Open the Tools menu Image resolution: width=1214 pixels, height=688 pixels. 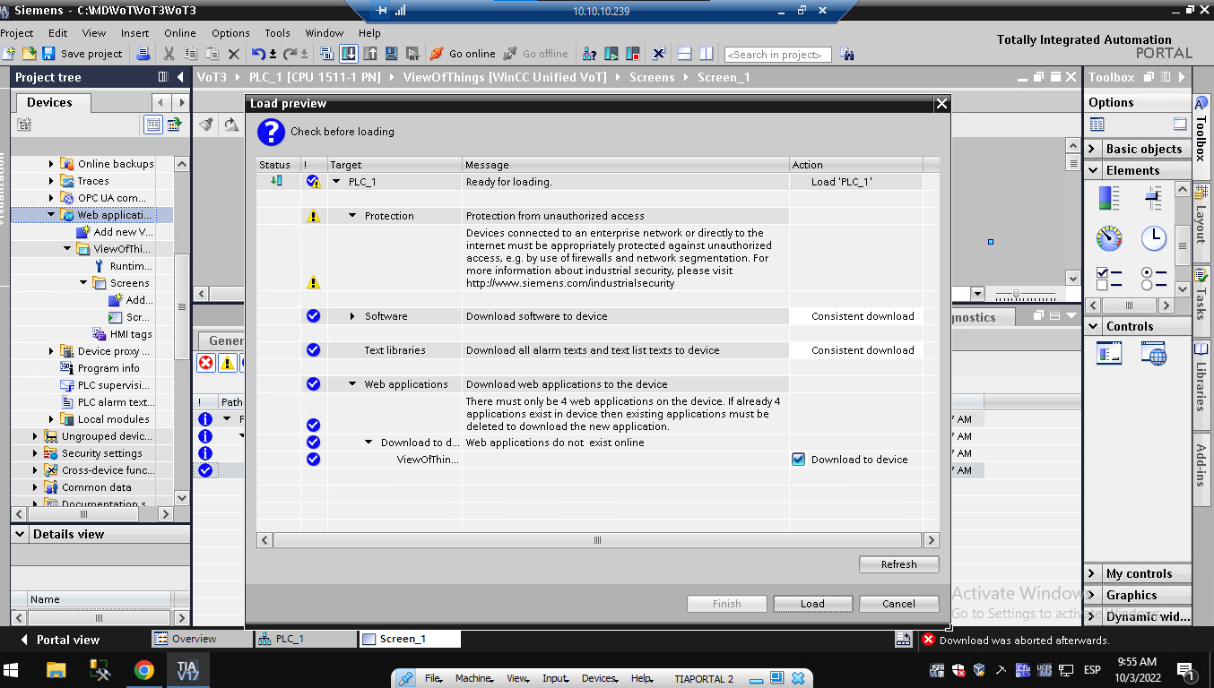click(x=278, y=33)
